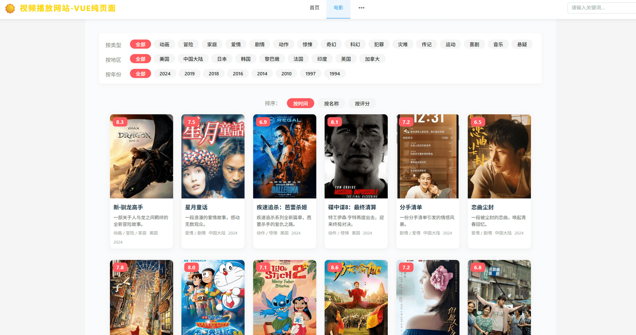Viewport: 636px width, 335px height.
Task: Filter year by 2016
Action: click(x=238, y=74)
